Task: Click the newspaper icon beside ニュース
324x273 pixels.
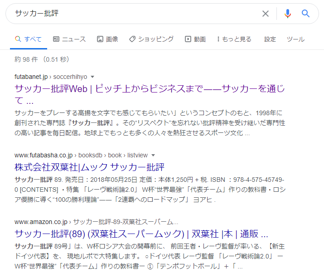Action: pos(56,39)
